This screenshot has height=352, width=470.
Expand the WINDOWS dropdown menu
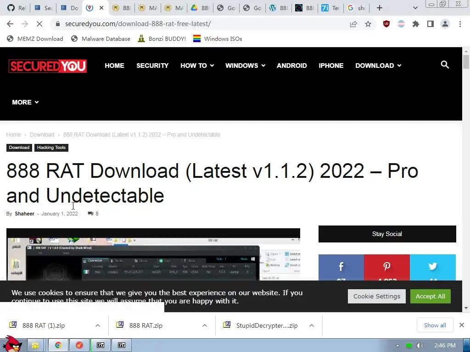[x=245, y=66]
